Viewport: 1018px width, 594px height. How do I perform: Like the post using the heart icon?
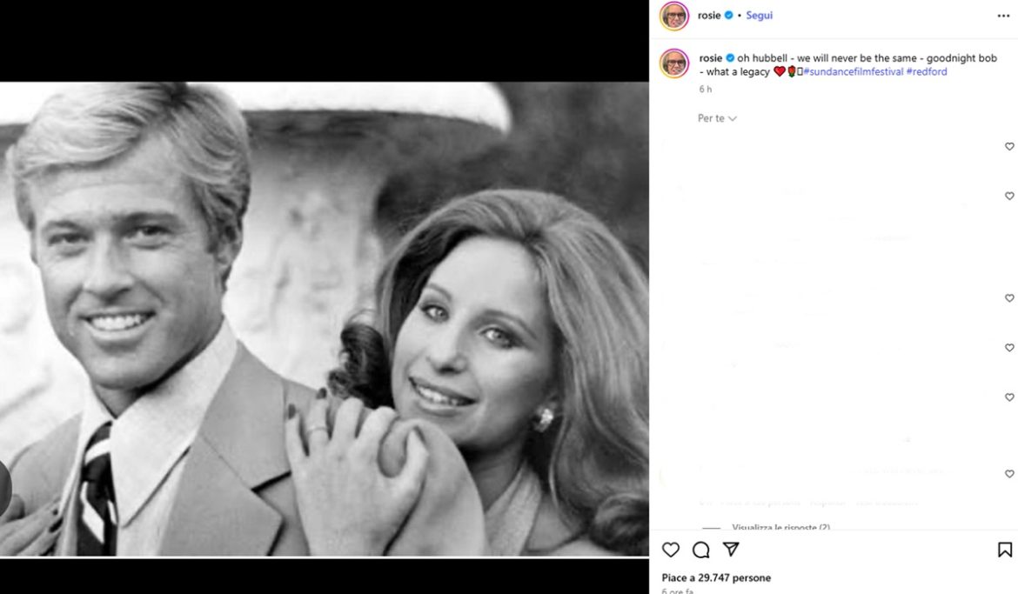point(669,549)
